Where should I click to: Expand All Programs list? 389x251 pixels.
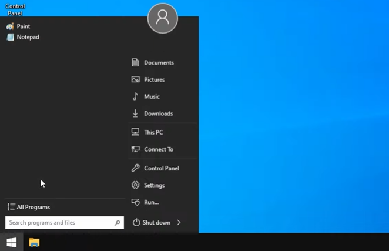click(x=29, y=207)
